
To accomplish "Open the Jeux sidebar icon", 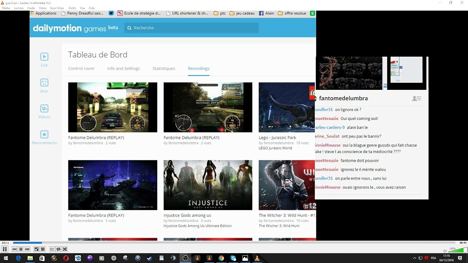I will tap(44, 85).
